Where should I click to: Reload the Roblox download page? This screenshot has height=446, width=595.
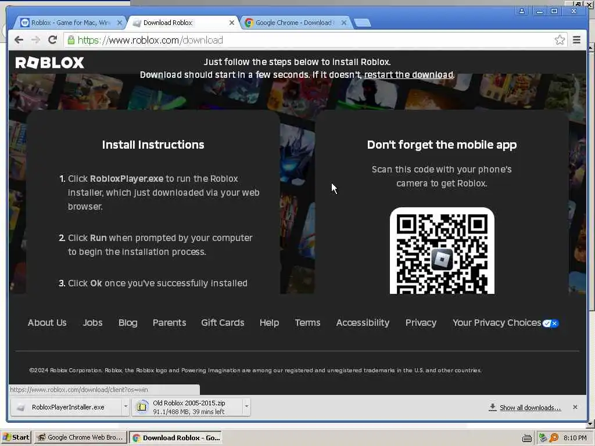53,40
